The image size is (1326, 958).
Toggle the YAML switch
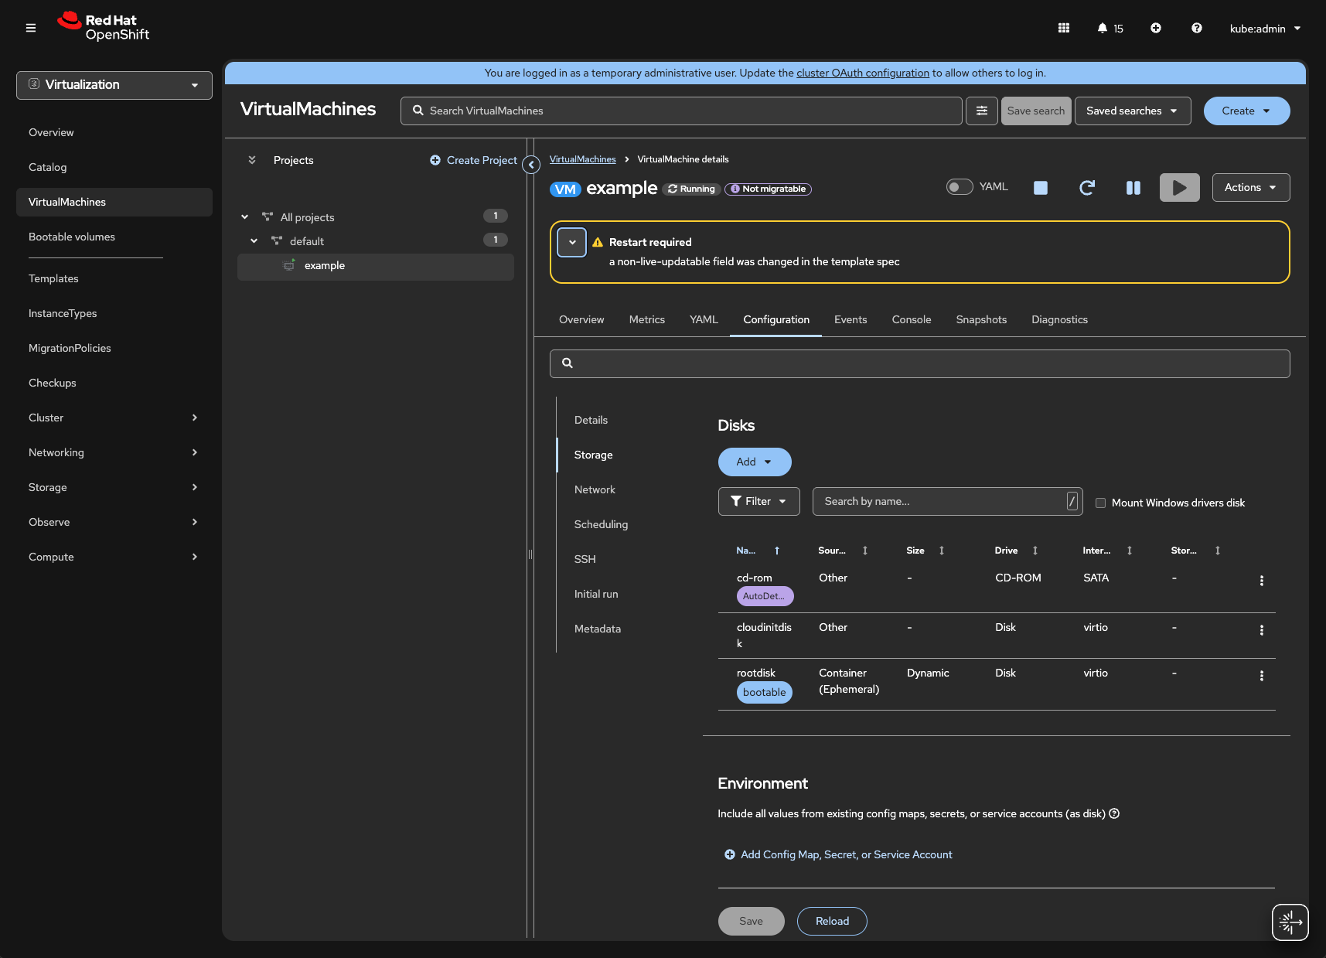point(960,187)
